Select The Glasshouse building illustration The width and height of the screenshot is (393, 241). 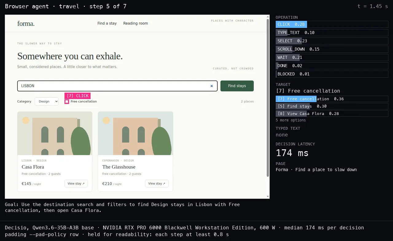(135, 133)
